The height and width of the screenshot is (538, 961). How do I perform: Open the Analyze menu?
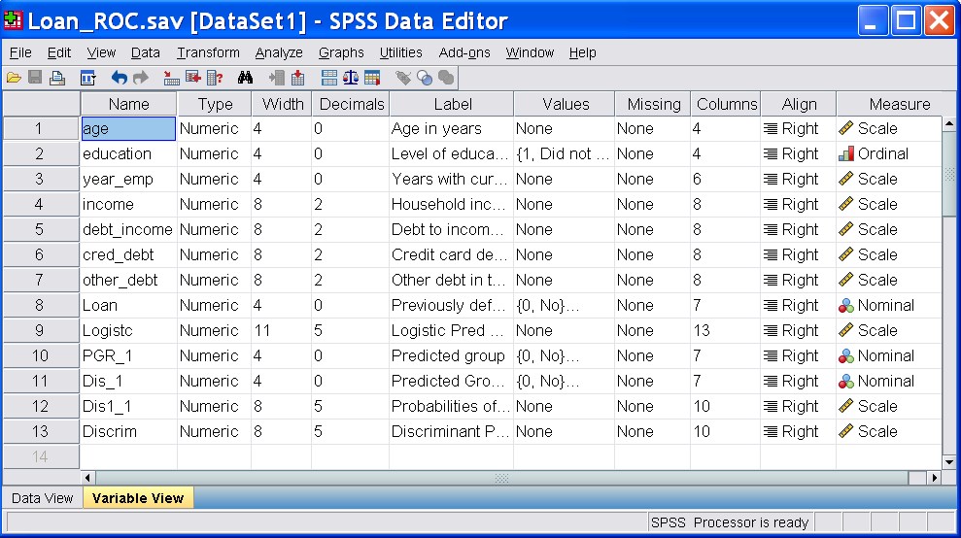coord(279,52)
